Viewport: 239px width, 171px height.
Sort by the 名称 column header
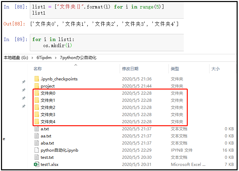pyautogui.click(x=38, y=69)
